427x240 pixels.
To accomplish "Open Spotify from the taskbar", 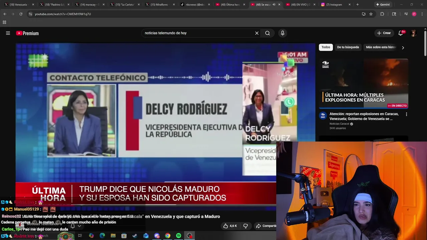I will coord(178,236).
